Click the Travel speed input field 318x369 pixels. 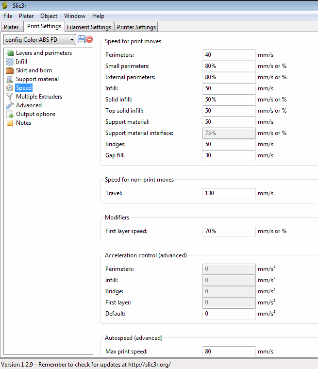point(229,193)
